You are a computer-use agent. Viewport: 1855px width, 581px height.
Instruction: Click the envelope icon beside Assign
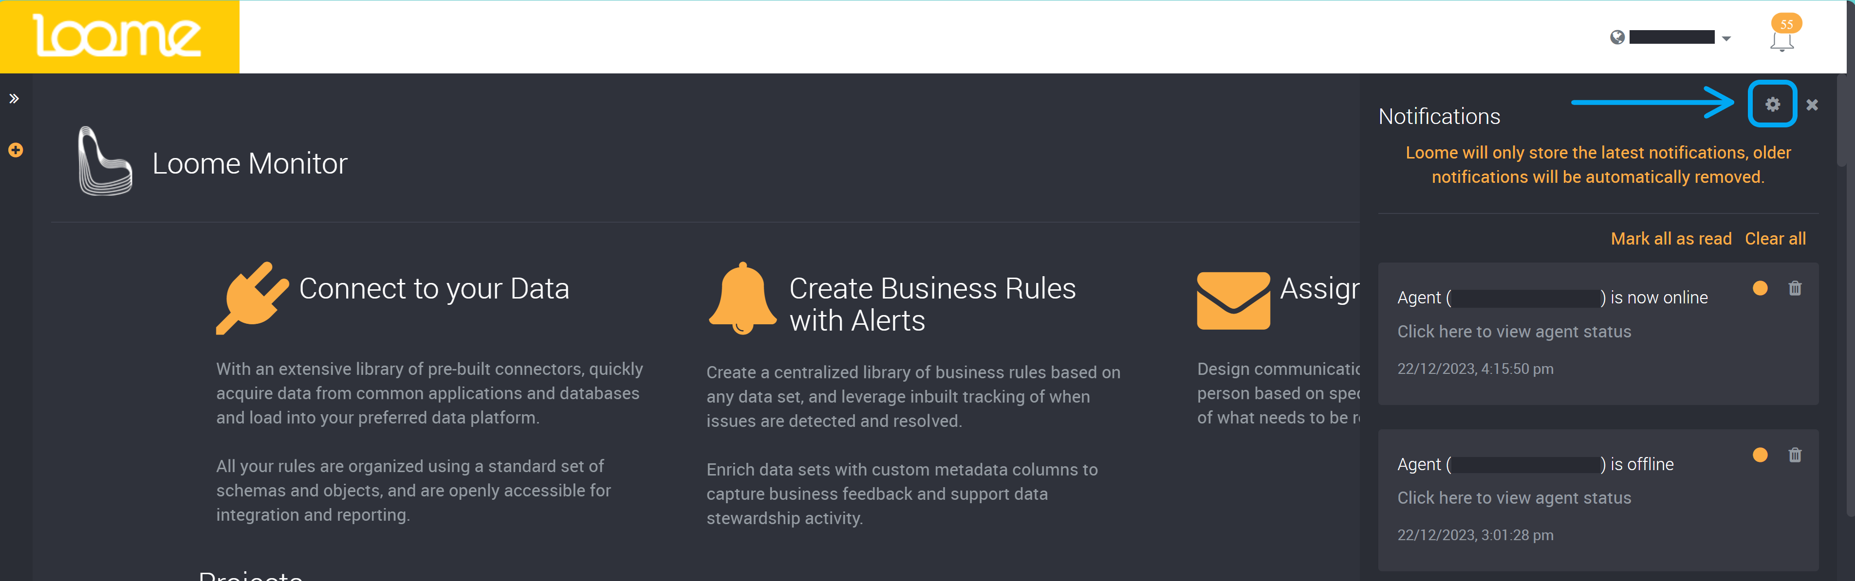click(x=1233, y=300)
